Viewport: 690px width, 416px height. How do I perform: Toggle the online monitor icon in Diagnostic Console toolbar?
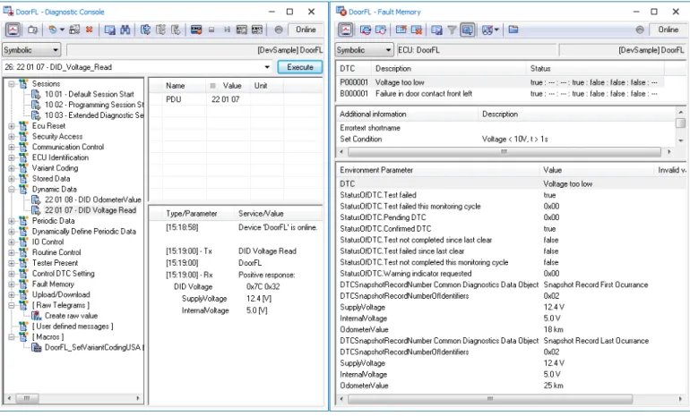coord(13,30)
